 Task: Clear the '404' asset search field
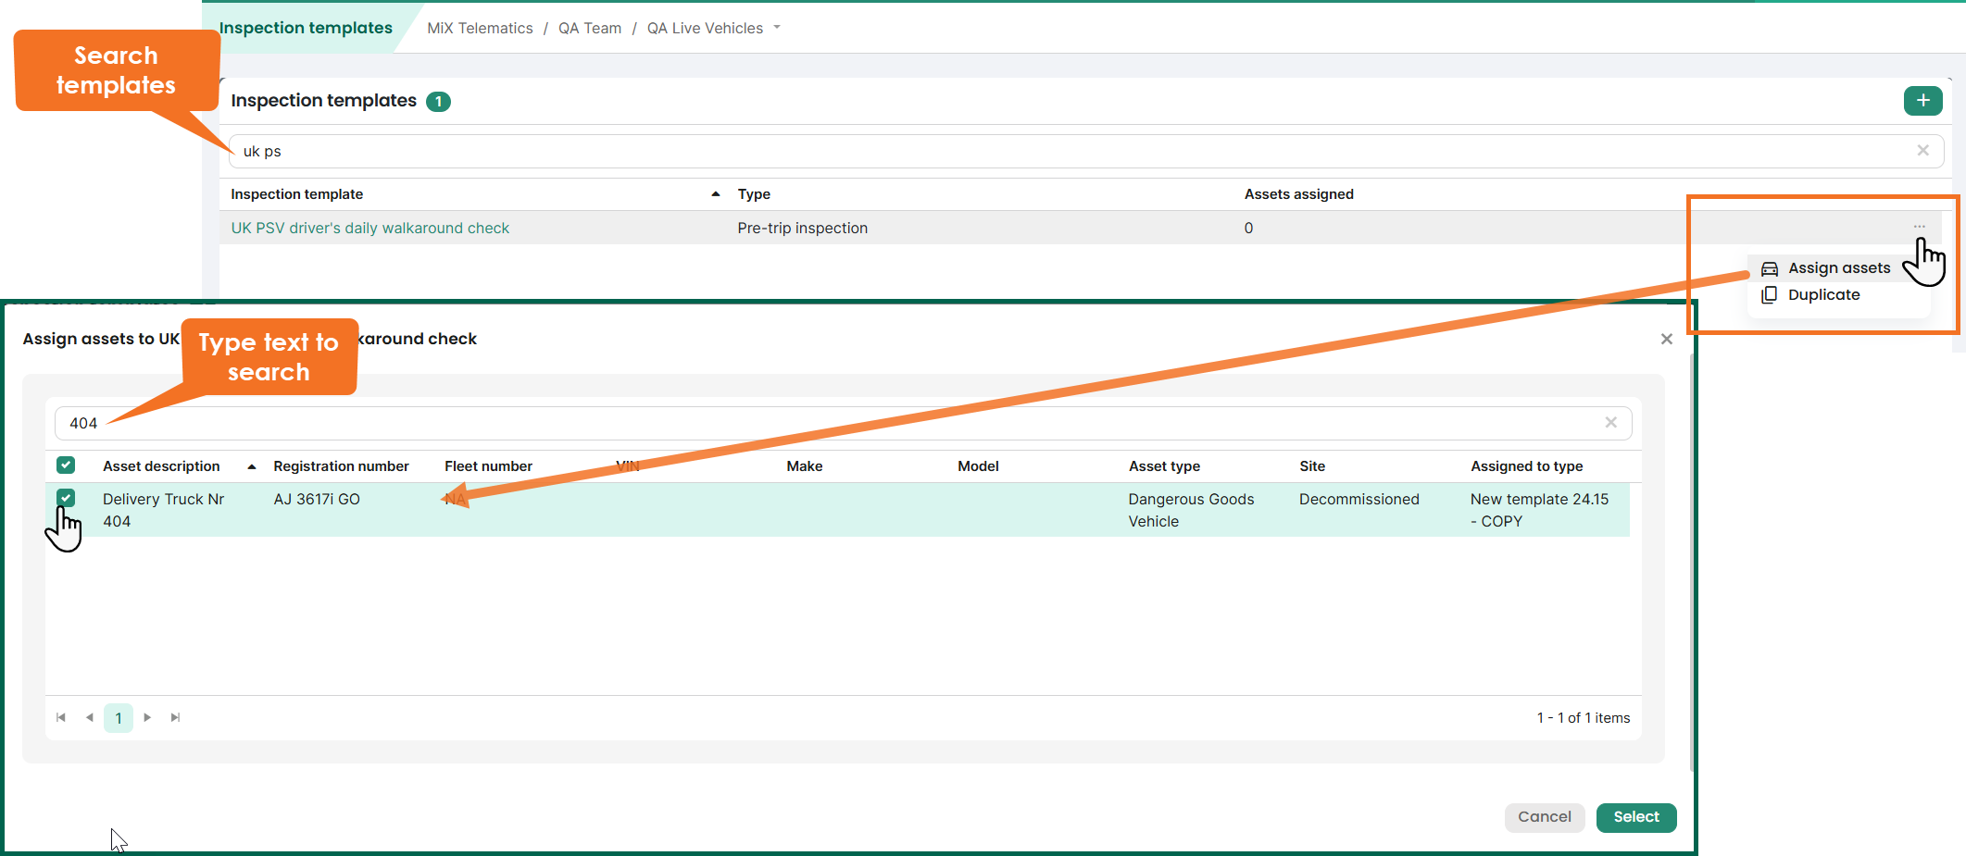click(1610, 423)
